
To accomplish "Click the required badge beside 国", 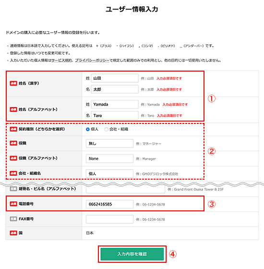I will click(x=13, y=233).
